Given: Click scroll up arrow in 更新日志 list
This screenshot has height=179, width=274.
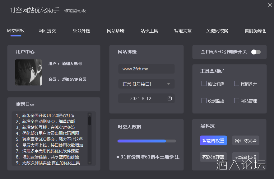Looking at the screenshot, I should [90, 114].
